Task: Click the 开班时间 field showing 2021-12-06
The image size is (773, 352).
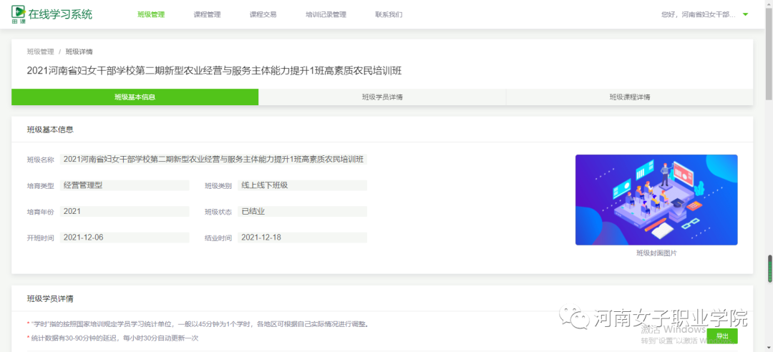Action: (125, 237)
